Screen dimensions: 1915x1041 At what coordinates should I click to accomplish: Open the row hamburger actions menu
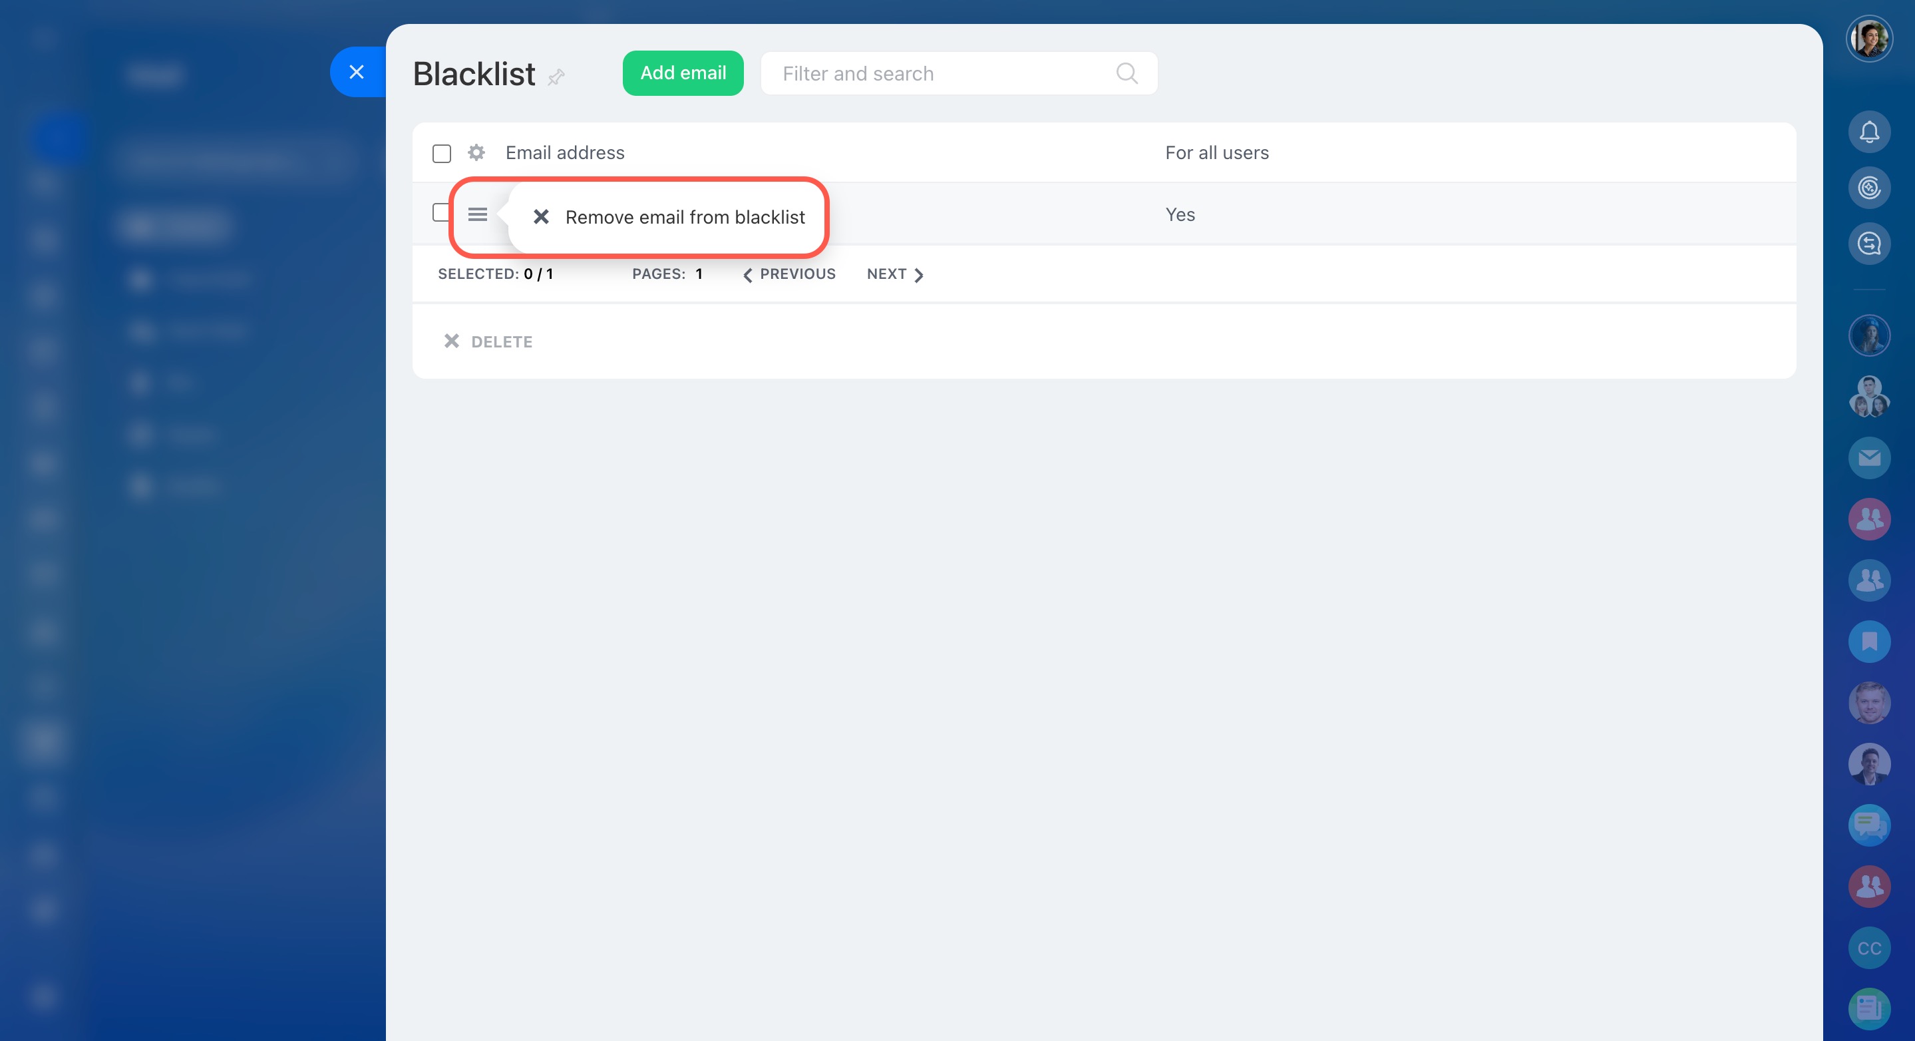(477, 214)
